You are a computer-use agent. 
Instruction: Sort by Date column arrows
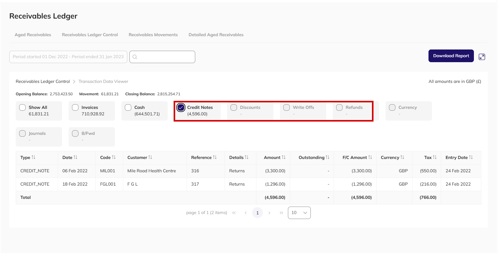click(x=75, y=157)
